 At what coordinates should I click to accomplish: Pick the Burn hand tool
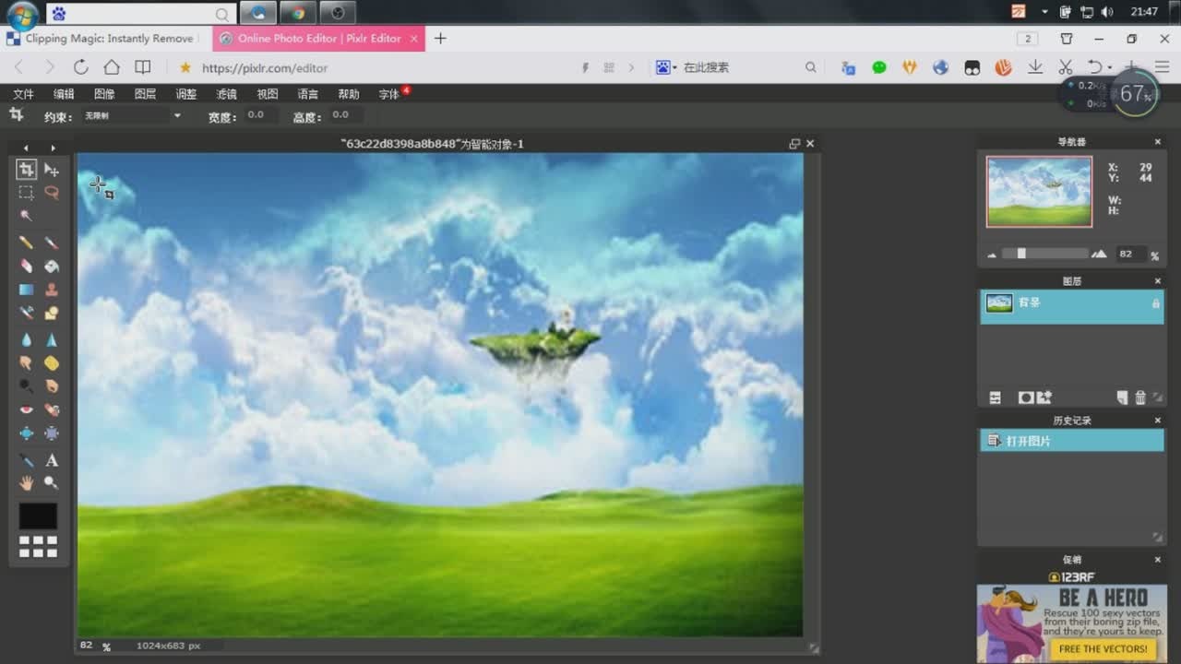pos(52,386)
